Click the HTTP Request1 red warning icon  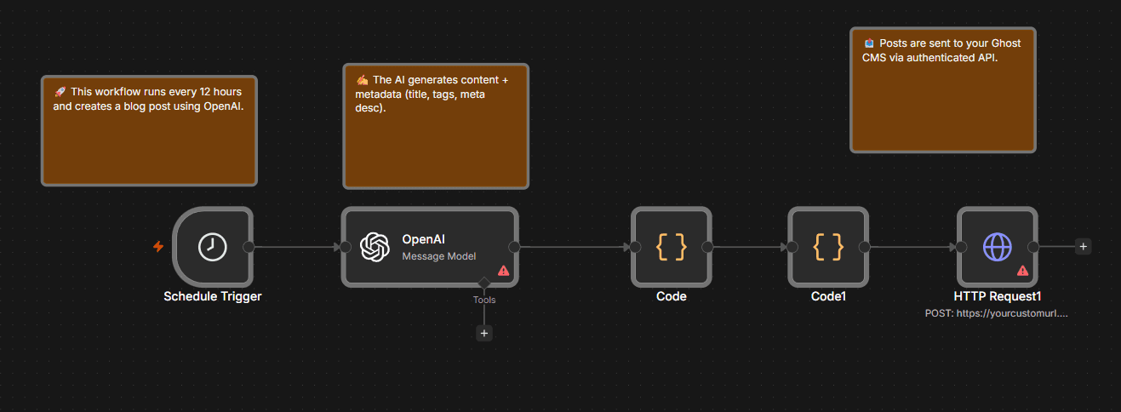pyautogui.click(x=1022, y=270)
